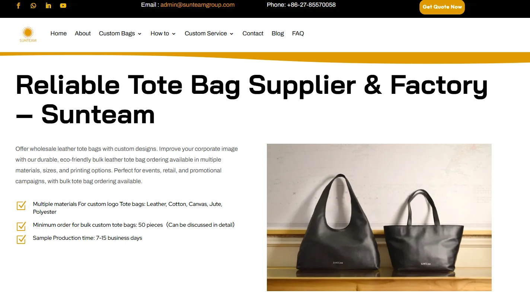Image resolution: width=530 pixels, height=296 pixels.
Task: Open the Contact page in navigation
Action: pos(253,34)
